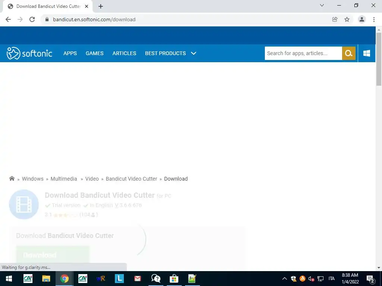The width and height of the screenshot is (382, 286).
Task: Open the green notepad taskbar app
Action: [x=192, y=279]
